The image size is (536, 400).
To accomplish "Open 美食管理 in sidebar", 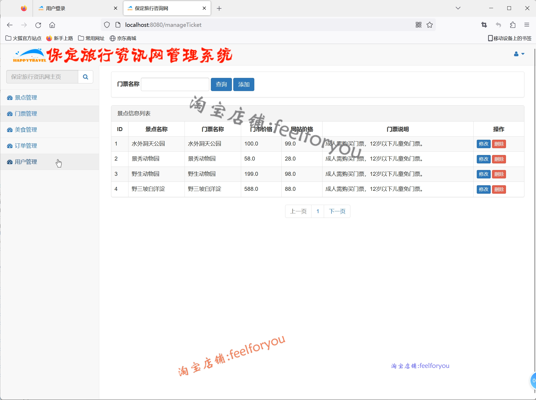I will click(x=49, y=130).
